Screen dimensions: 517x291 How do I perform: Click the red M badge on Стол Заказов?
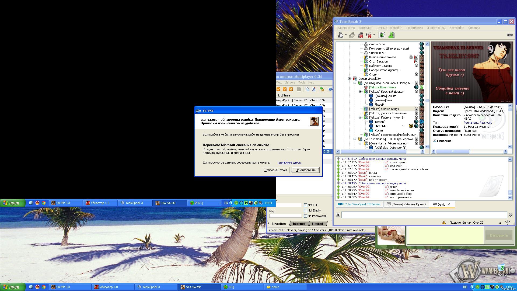click(x=416, y=61)
